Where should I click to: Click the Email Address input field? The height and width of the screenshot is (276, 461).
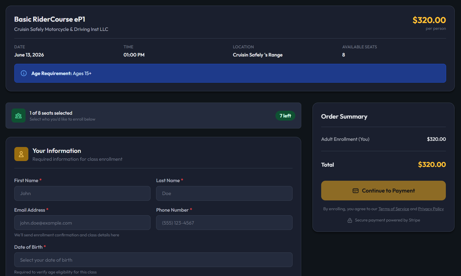(x=82, y=223)
